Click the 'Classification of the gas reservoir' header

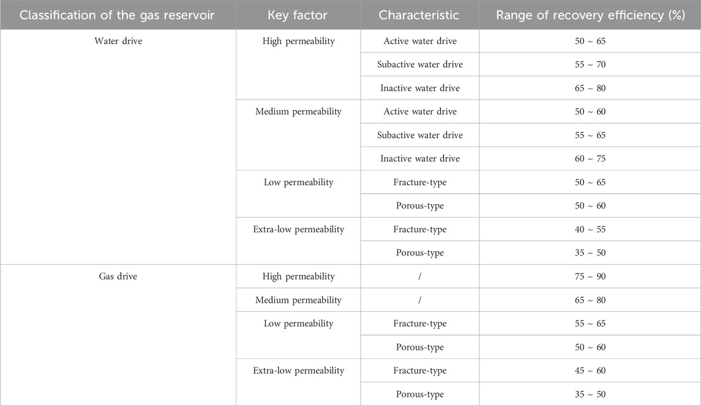click(117, 15)
